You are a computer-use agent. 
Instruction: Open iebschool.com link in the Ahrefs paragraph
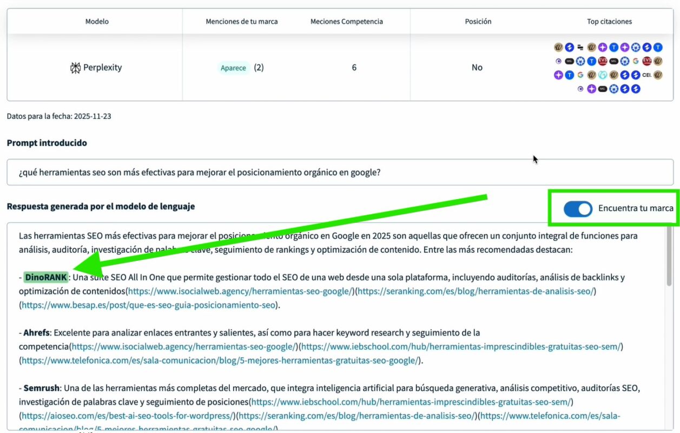[x=462, y=346]
